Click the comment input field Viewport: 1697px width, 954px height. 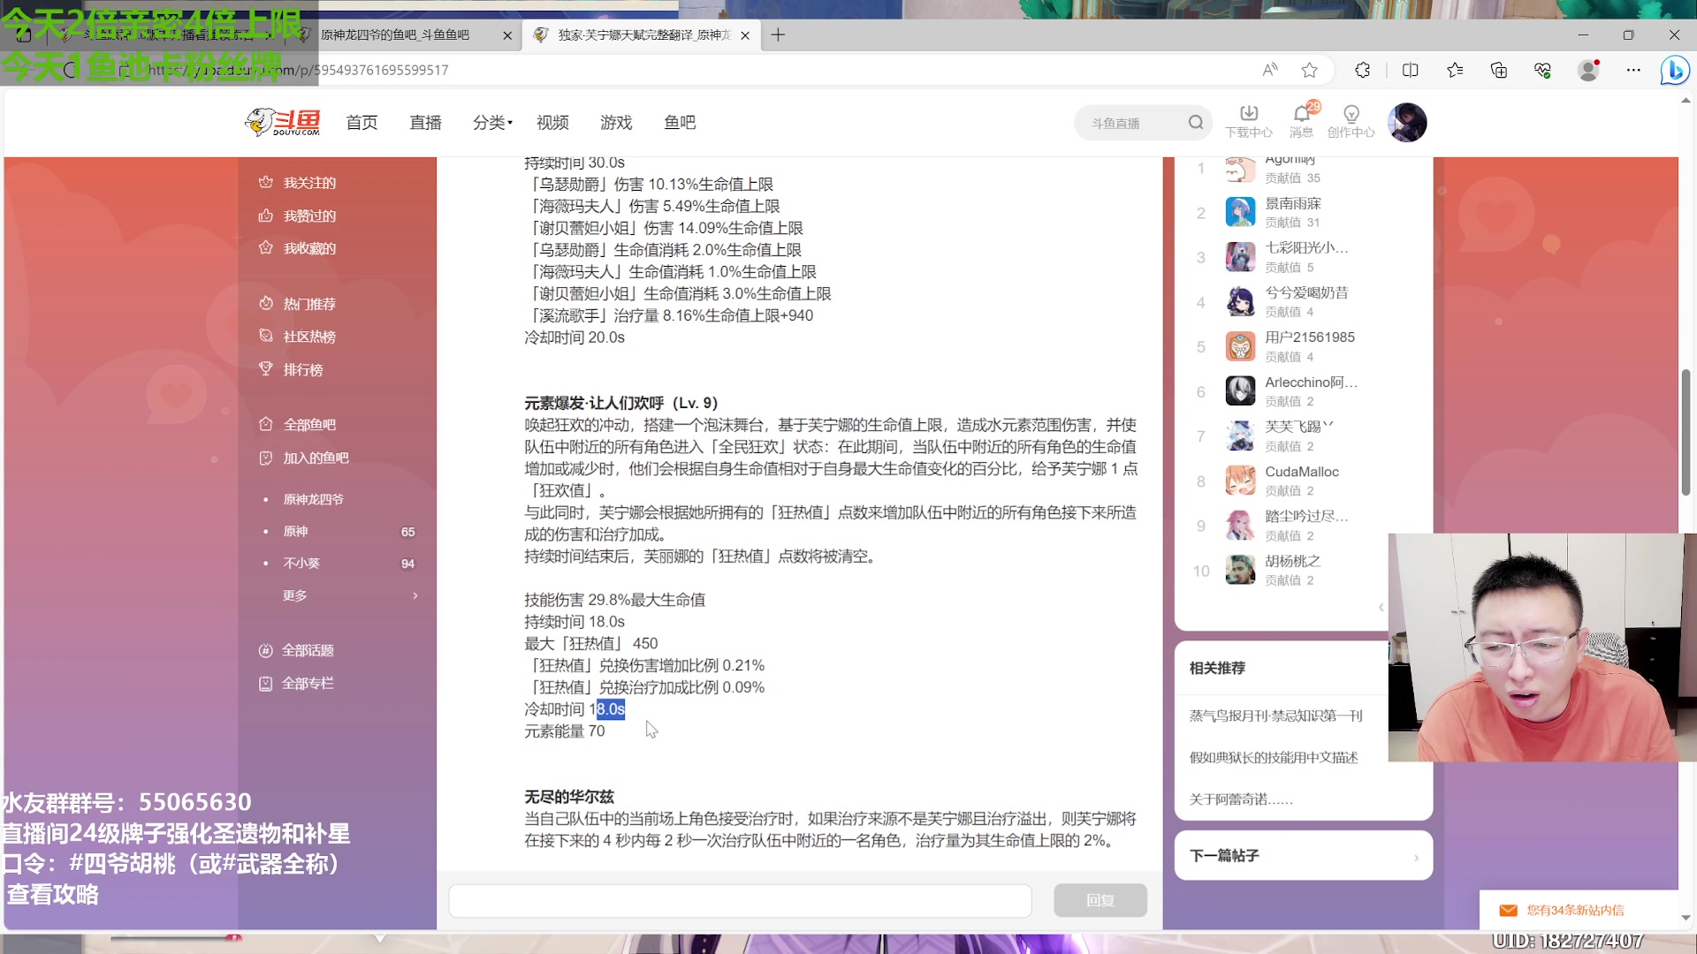[x=741, y=899]
